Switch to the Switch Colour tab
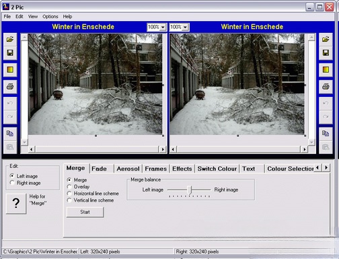The image size is (339, 259). tap(217, 169)
